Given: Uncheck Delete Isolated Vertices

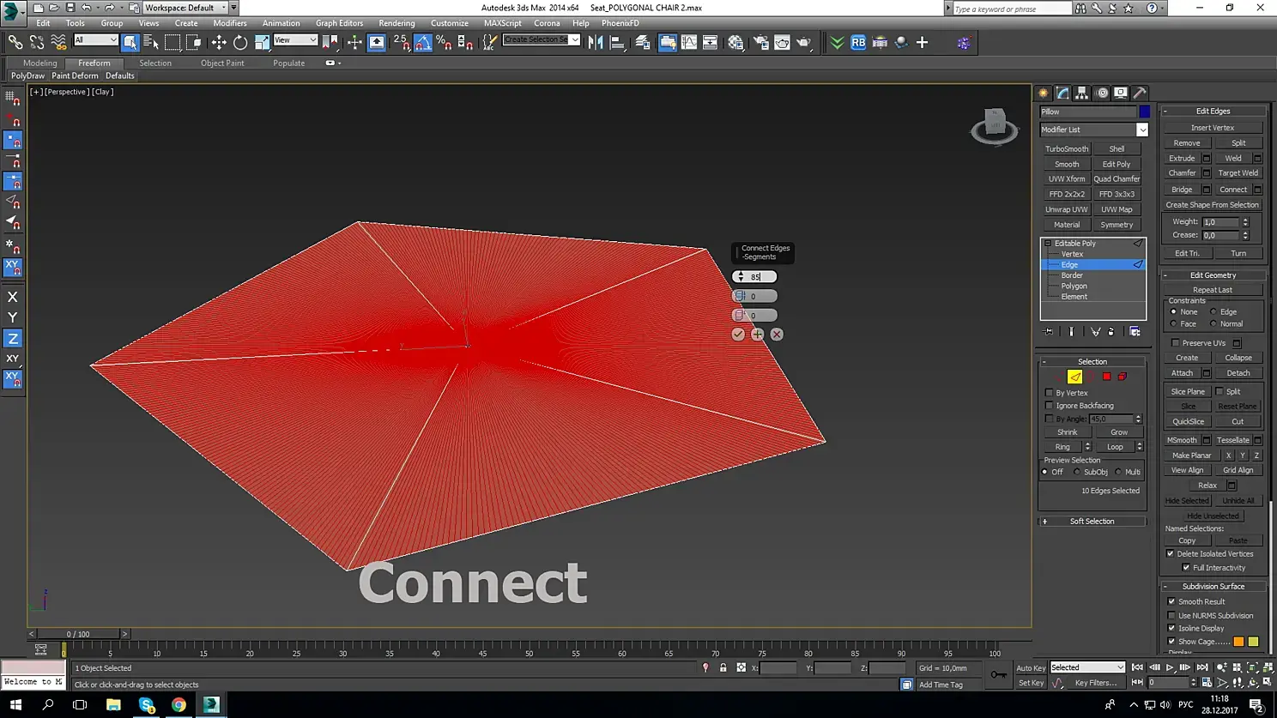Looking at the screenshot, I should [1171, 554].
